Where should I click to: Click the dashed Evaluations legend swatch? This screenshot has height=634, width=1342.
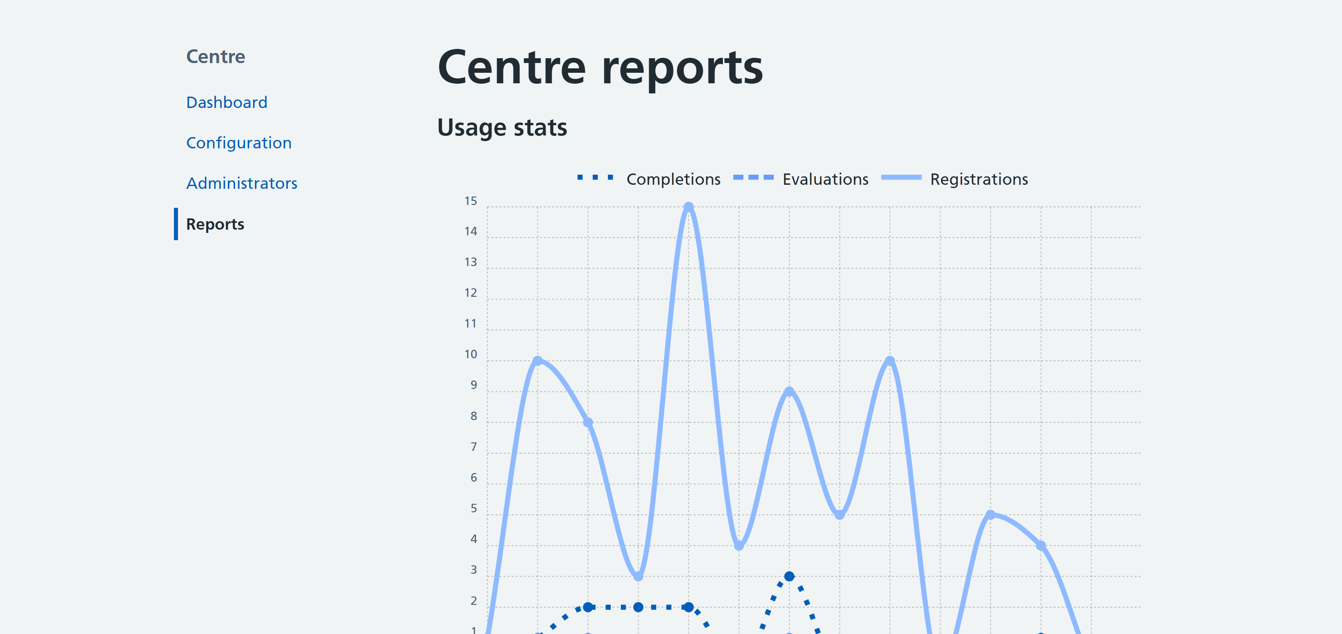point(754,178)
